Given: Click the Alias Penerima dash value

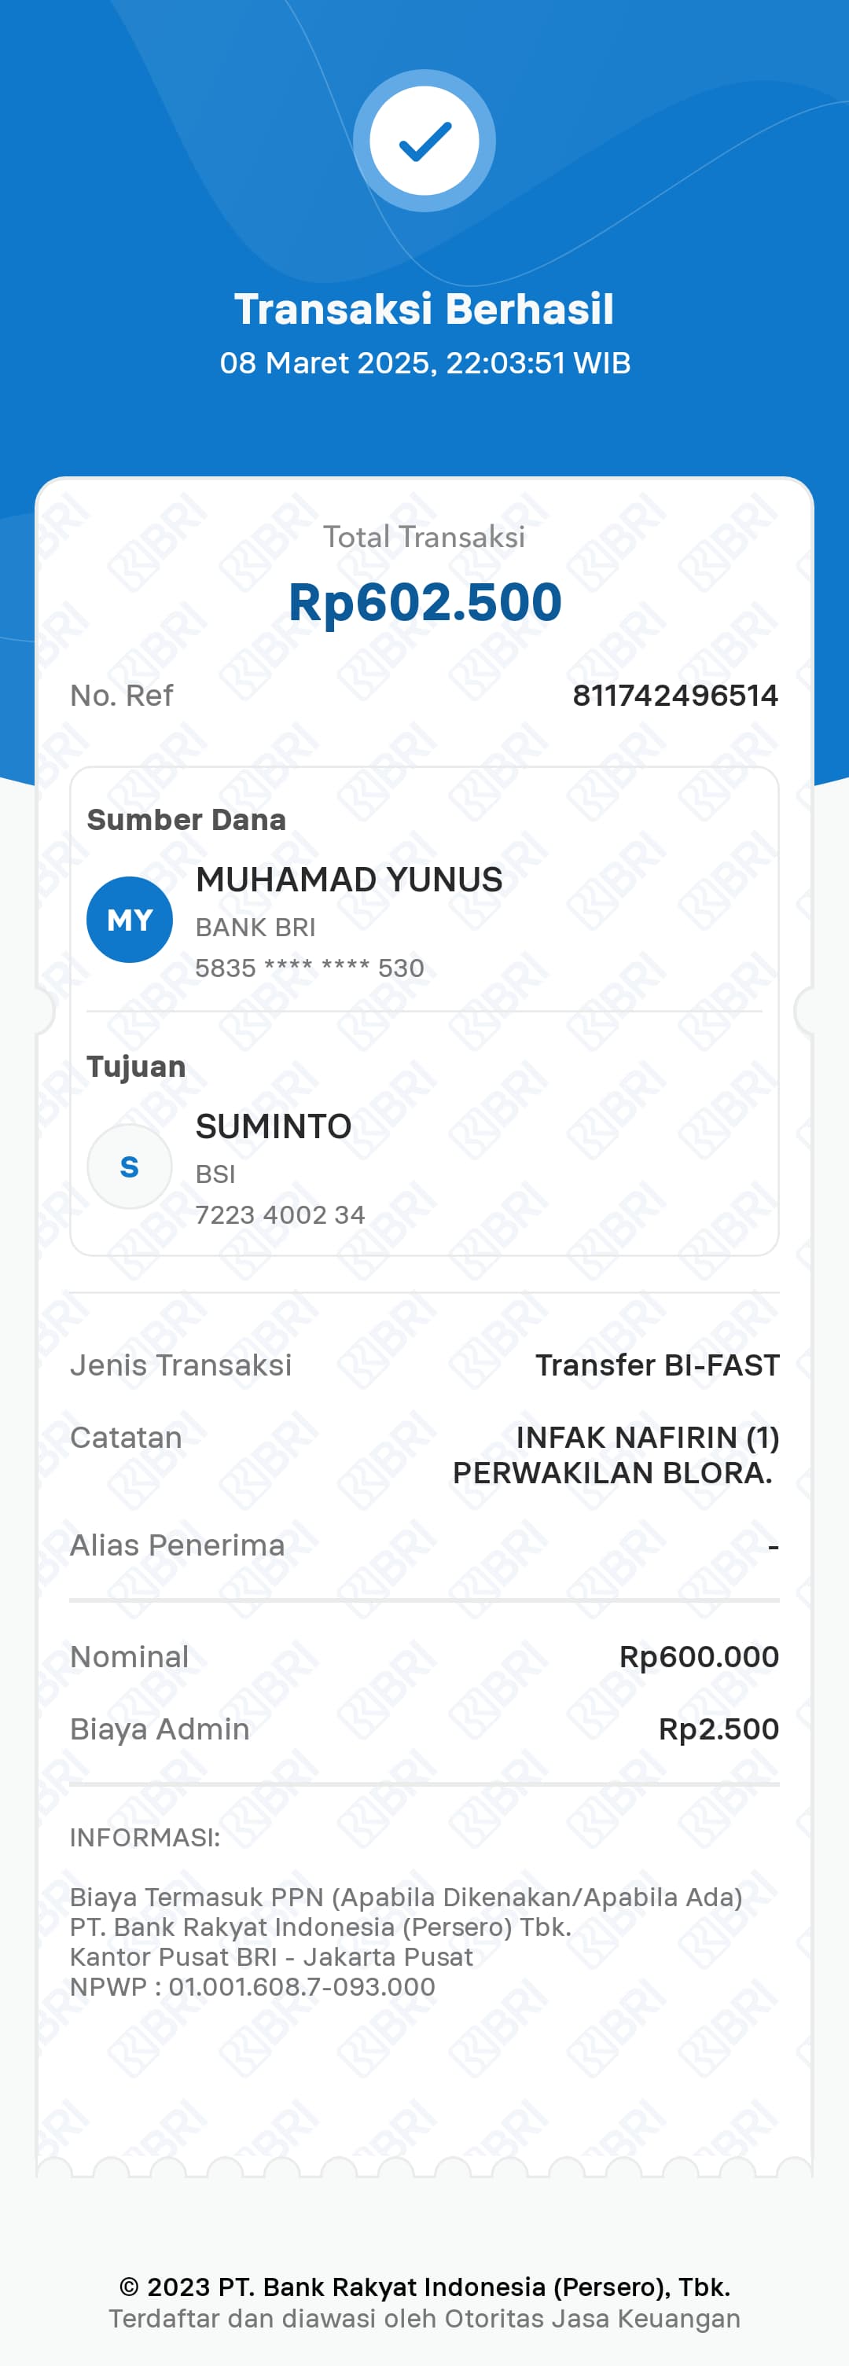Looking at the screenshot, I should point(773,1547).
